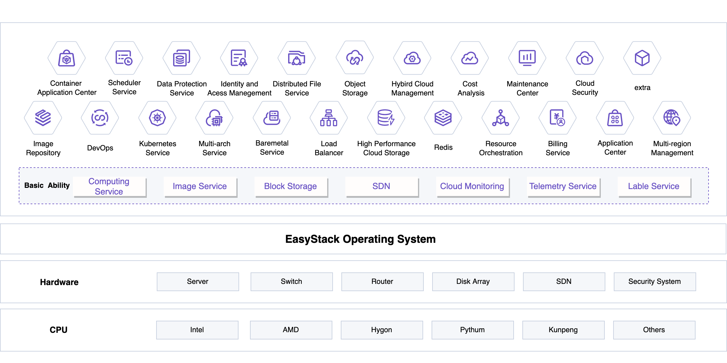Click the Redis icon

coord(443,118)
